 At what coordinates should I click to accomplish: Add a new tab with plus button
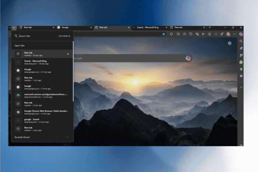coord(210,28)
